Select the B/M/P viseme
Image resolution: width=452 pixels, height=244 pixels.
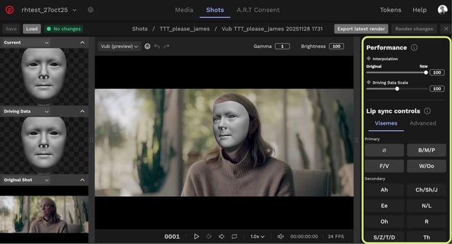coord(426,150)
